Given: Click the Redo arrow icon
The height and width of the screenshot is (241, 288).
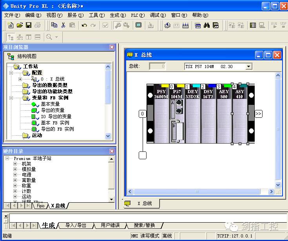Looking at the screenshot, I should point(93,25).
